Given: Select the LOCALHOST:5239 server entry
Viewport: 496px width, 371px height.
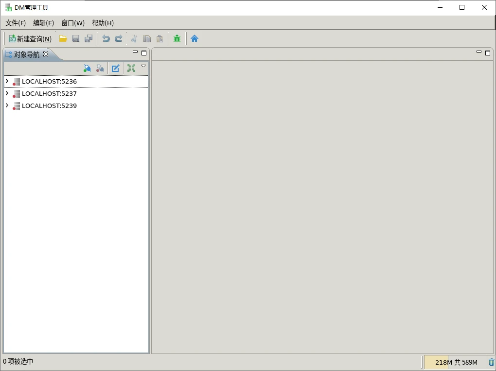Looking at the screenshot, I should [49, 106].
